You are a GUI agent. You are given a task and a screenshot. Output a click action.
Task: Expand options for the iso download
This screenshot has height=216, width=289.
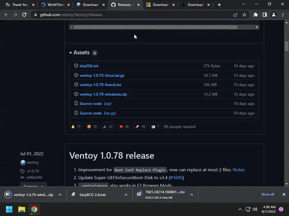point(192,195)
